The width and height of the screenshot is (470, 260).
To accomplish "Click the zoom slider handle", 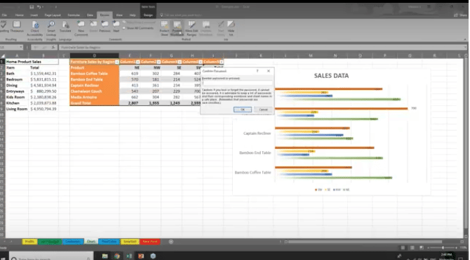I will pos(443,247).
